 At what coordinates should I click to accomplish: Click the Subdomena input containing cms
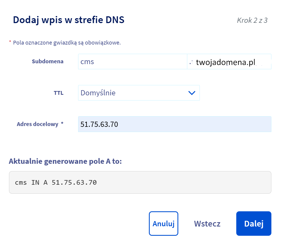(132, 62)
